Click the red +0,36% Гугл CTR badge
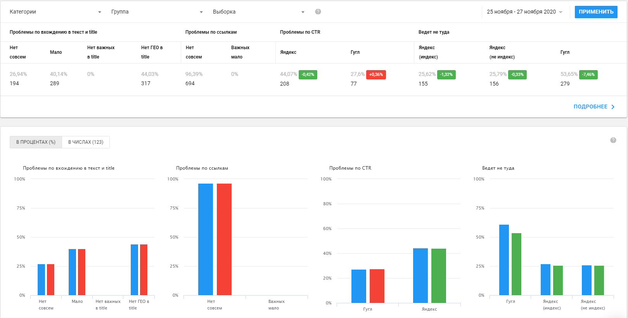 [375, 75]
